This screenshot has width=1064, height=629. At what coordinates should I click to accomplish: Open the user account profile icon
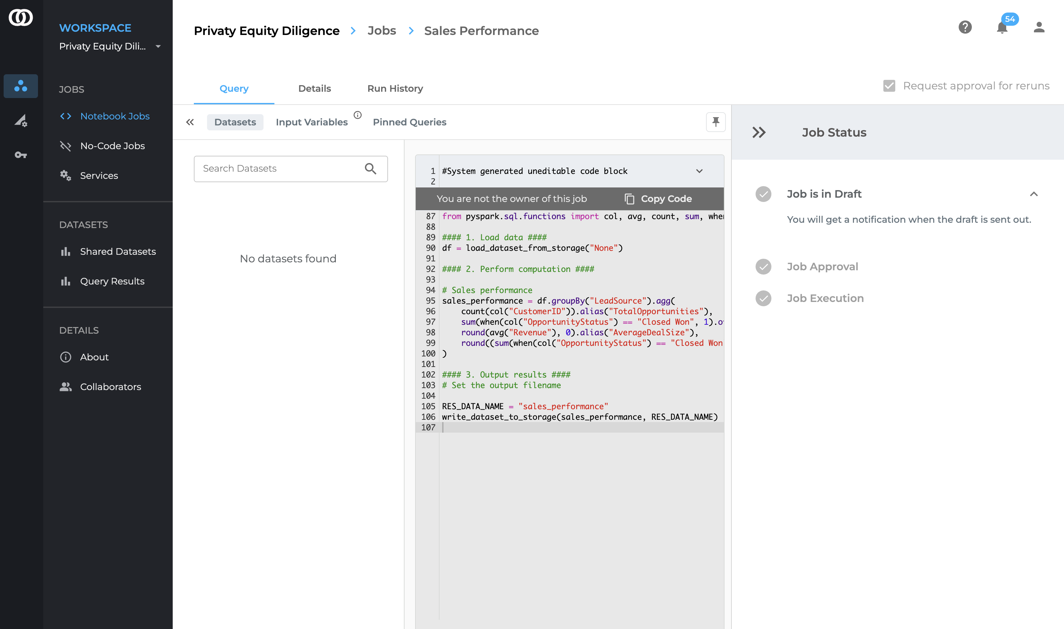pyautogui.click(x=1039, y=27)
